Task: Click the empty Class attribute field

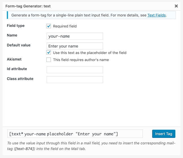Action: pos(75,79)
